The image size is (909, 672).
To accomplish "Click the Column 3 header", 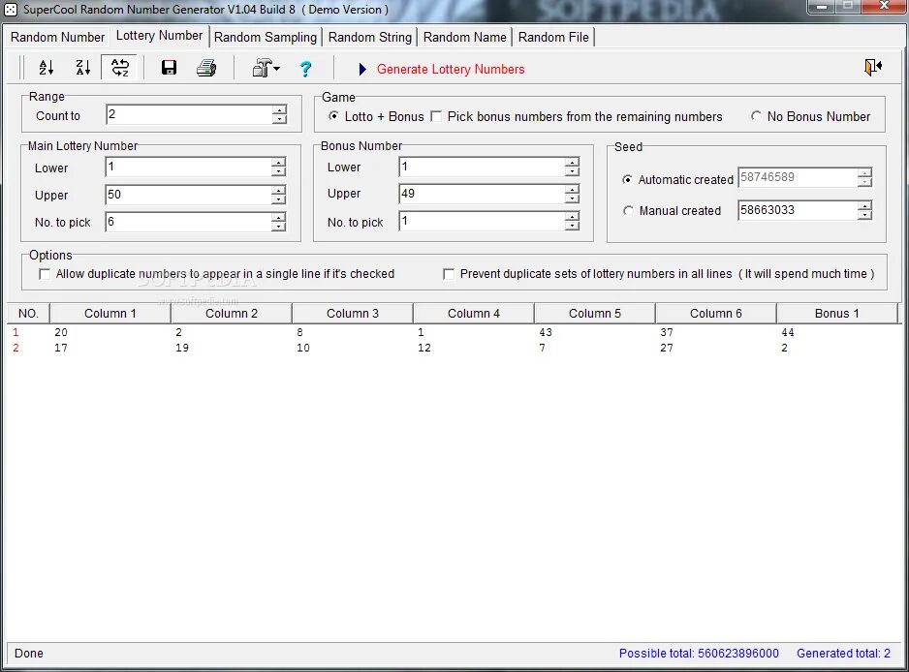I will [x=353, y=314].
